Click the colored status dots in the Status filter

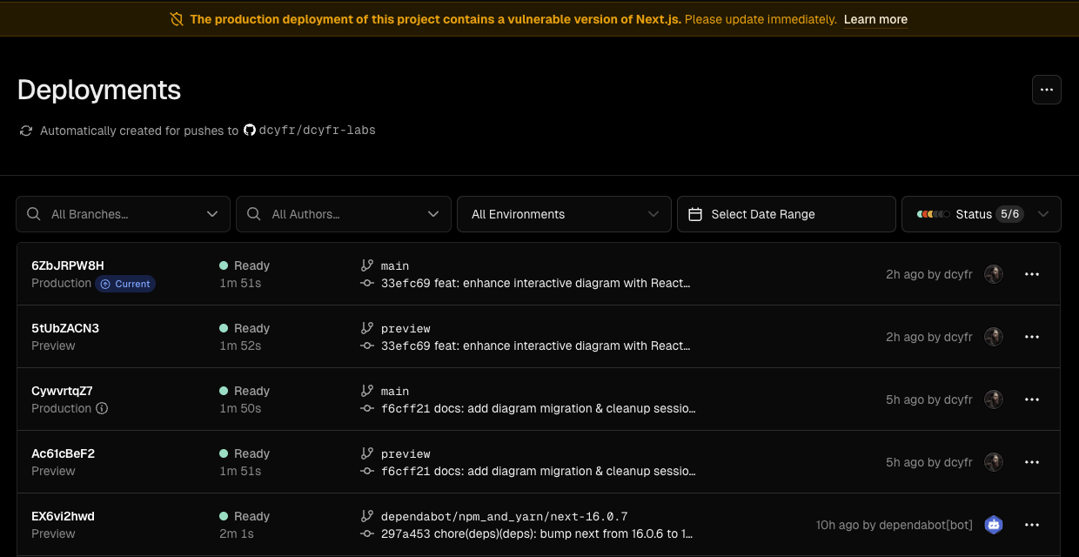point(932,213)
